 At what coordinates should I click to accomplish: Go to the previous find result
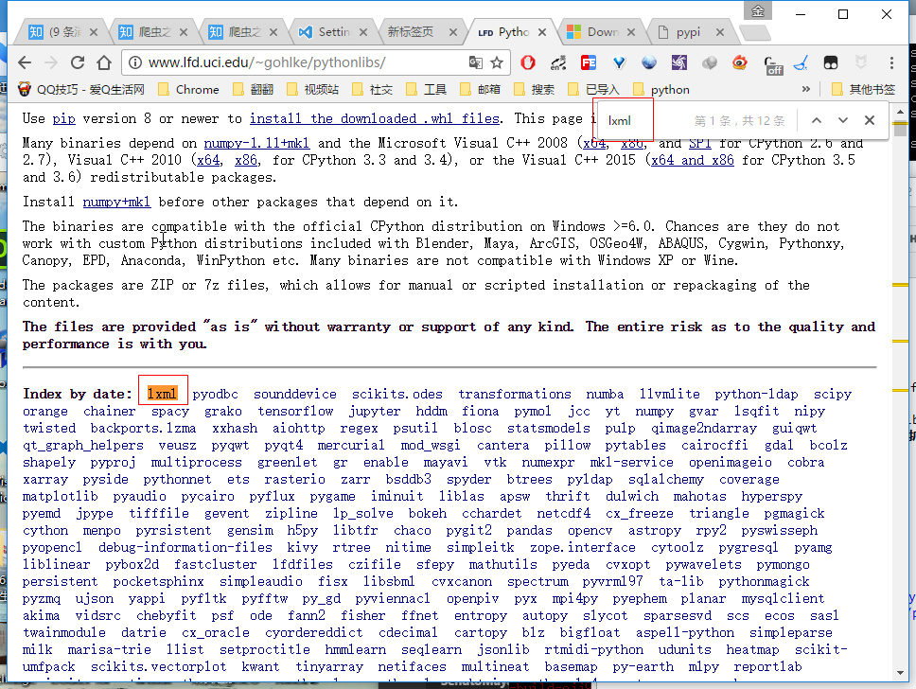coord(816,120)
